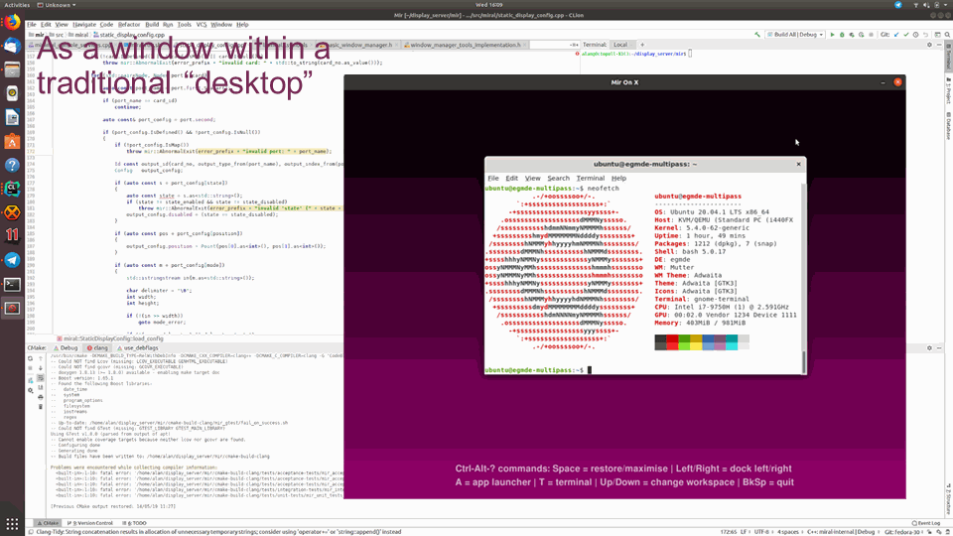Open Thunderbird mail from the dock
This screenshot has height=536, width=953.
(x=12, y=46)
